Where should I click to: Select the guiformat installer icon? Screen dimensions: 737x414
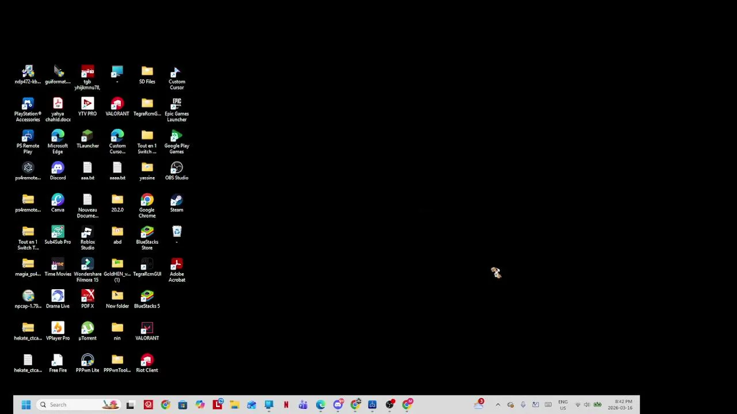58,75
